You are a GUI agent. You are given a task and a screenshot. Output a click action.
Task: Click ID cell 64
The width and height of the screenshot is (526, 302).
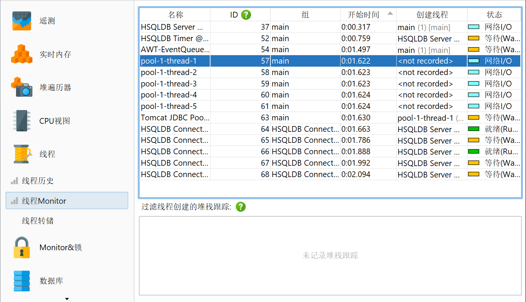click(x=240, y=129)
